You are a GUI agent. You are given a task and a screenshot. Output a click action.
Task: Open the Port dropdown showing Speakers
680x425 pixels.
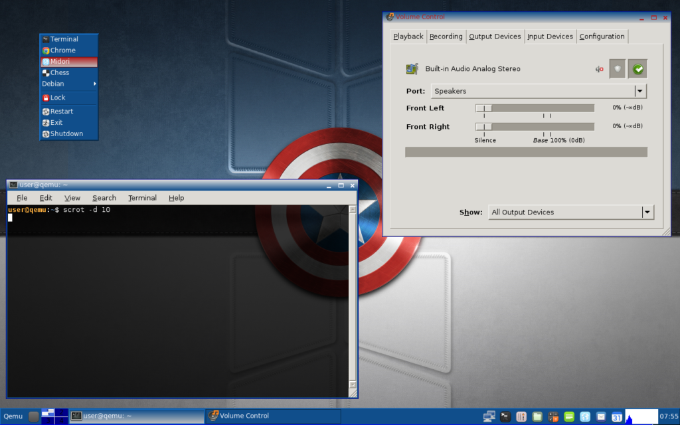[x=538, y=91]
